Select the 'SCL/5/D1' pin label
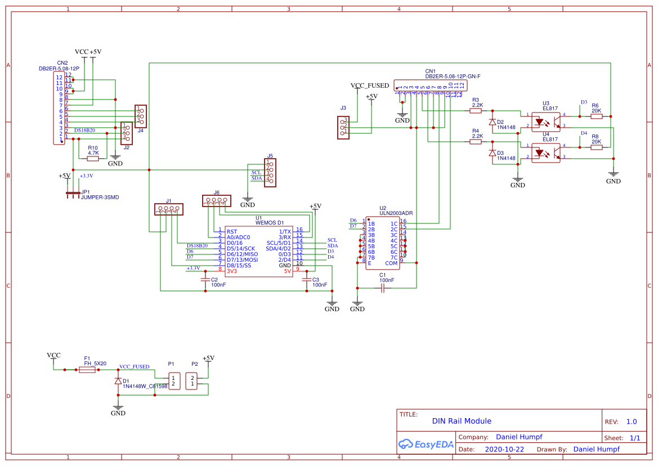The image size is (658, 466). point(279,243)
